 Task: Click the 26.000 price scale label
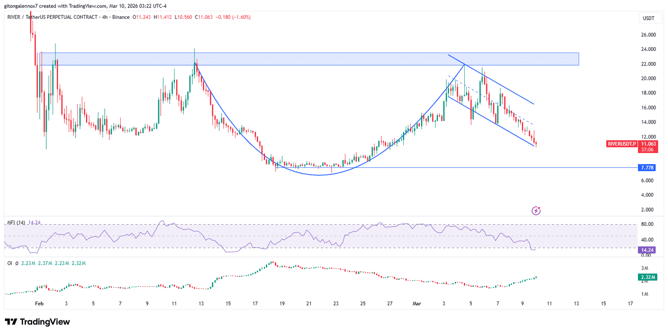[x=648, y=35]
